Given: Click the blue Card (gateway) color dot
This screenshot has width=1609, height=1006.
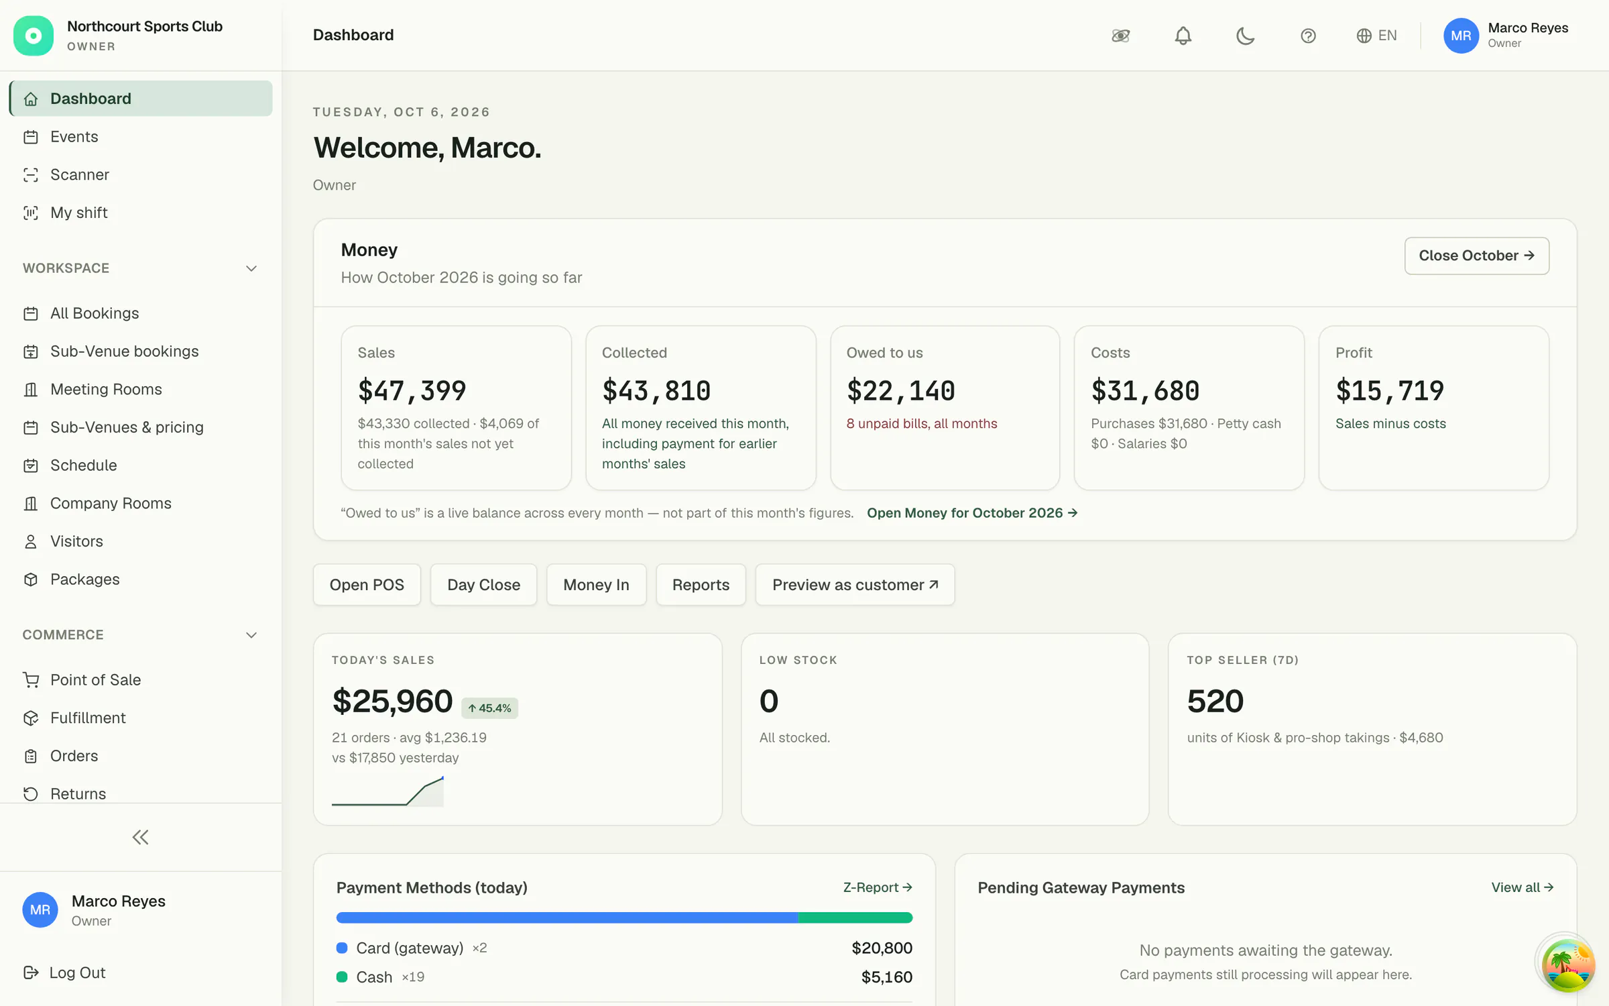Looking at the screenshot, I should (342, 948).
